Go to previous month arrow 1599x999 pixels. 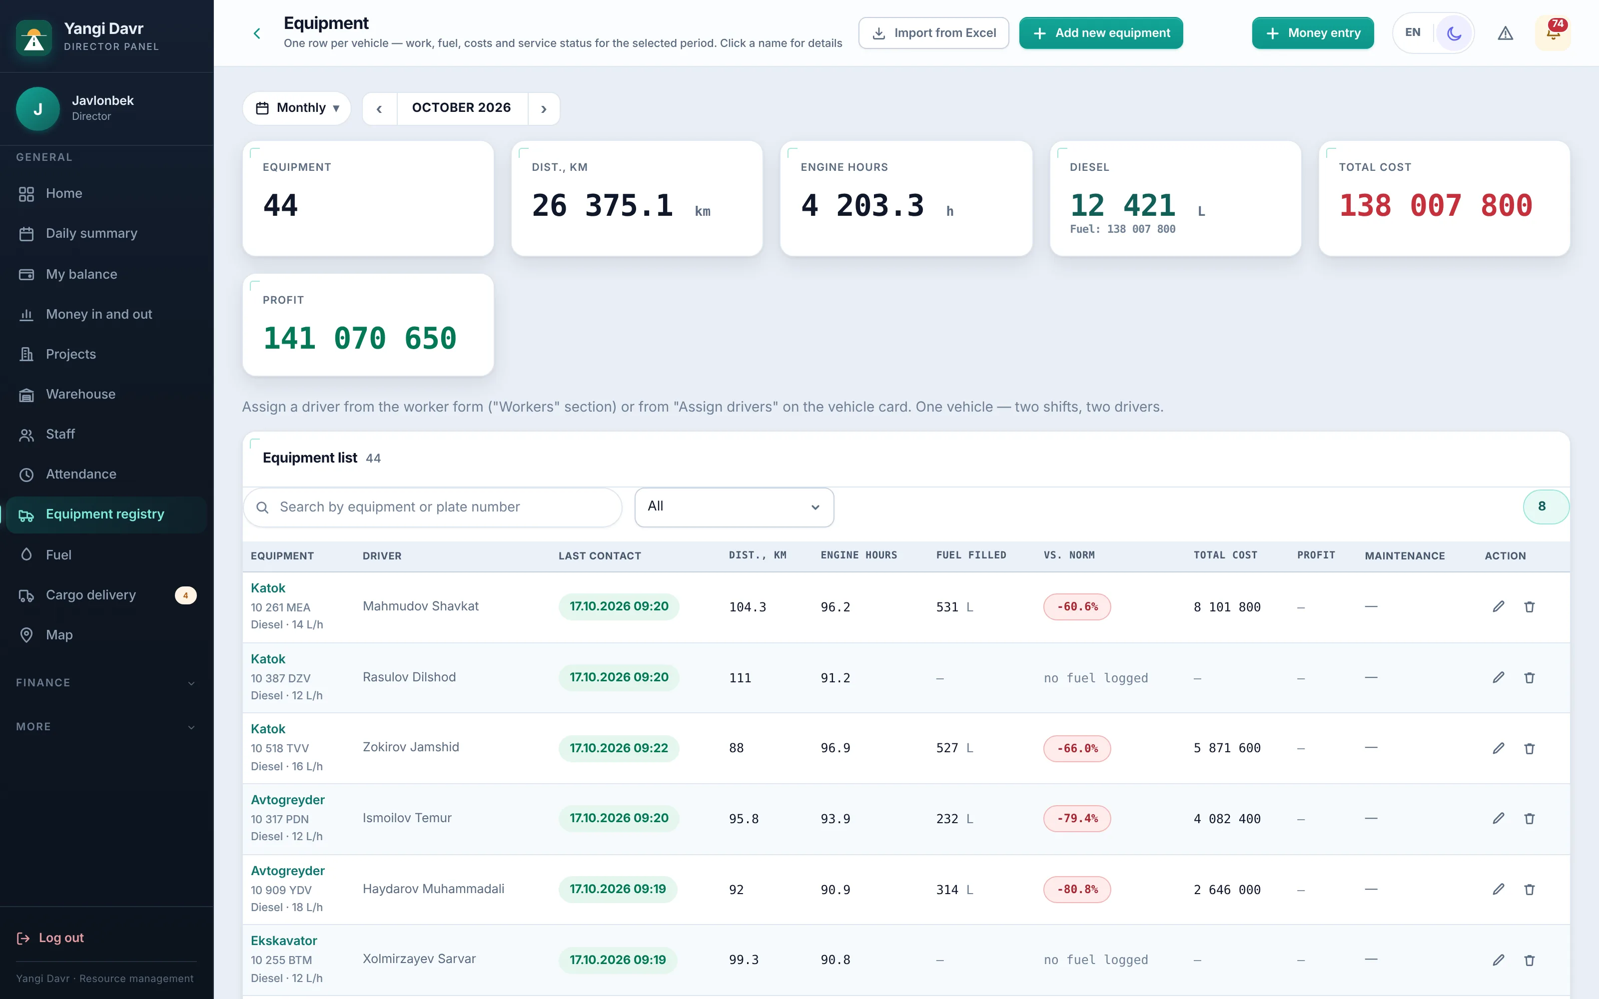click(x=379, y=108)
